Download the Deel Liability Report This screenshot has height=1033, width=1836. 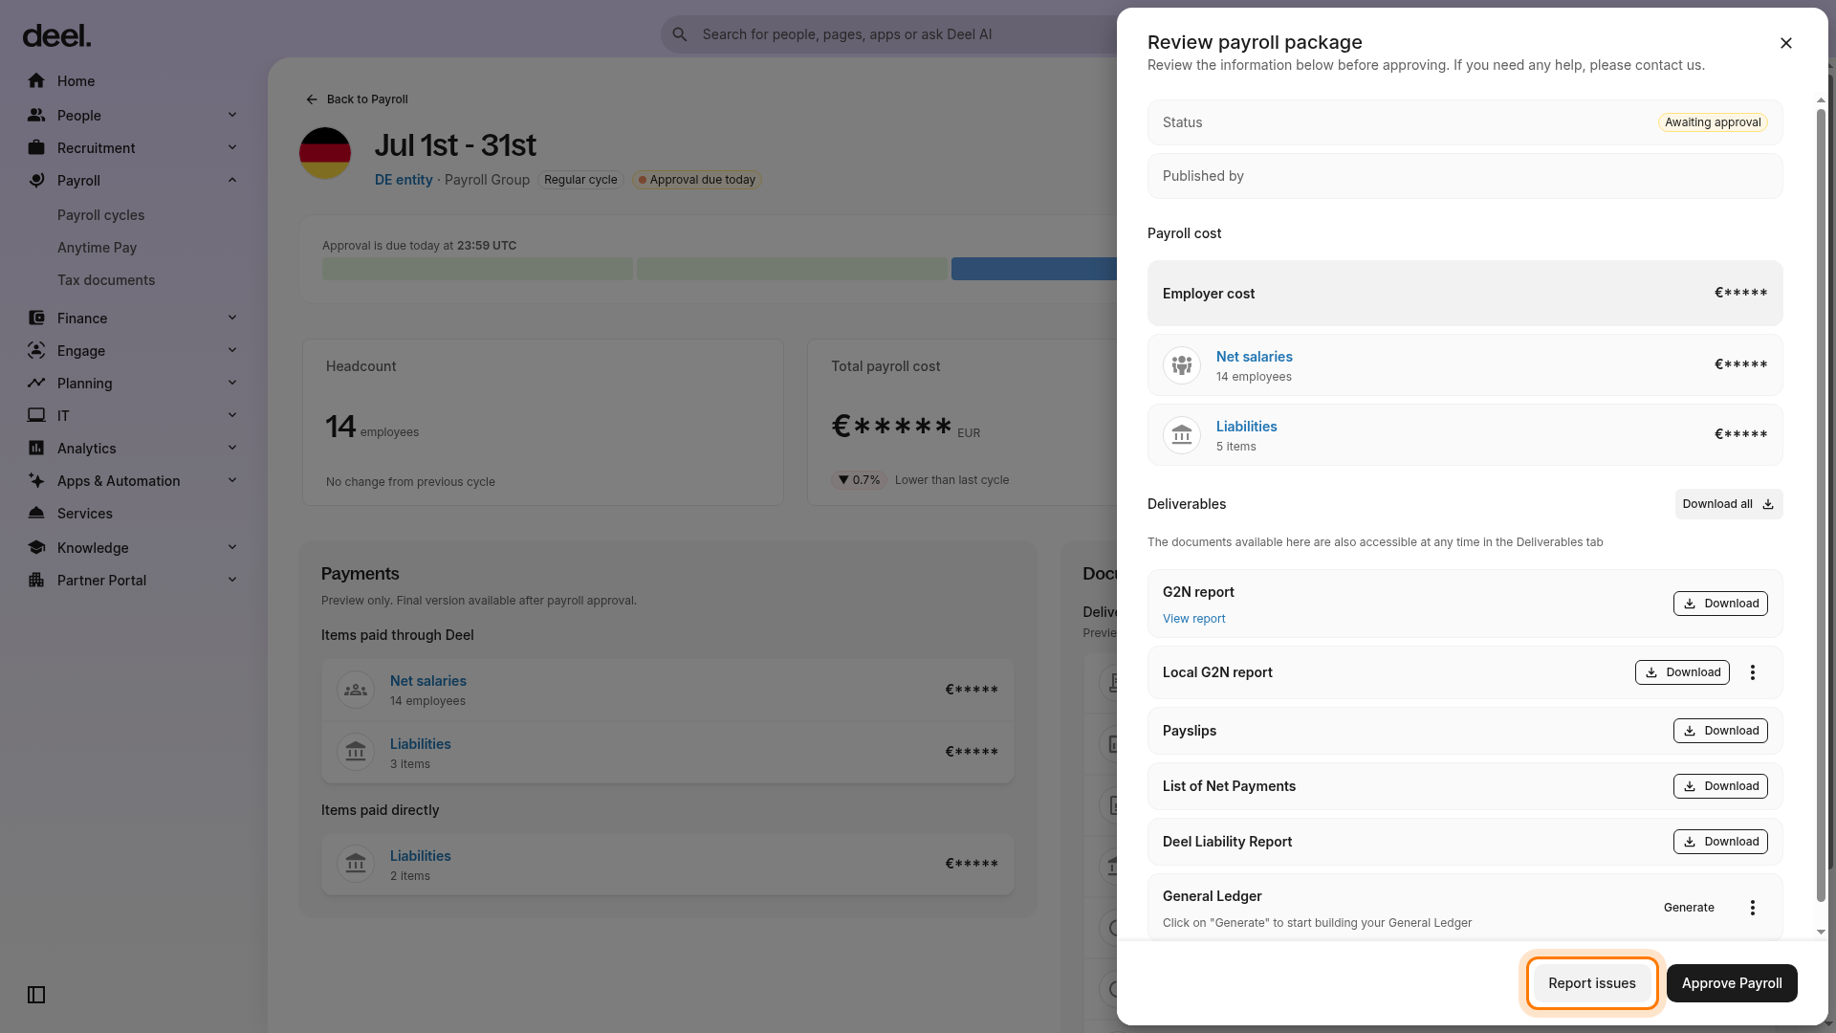1720,842
